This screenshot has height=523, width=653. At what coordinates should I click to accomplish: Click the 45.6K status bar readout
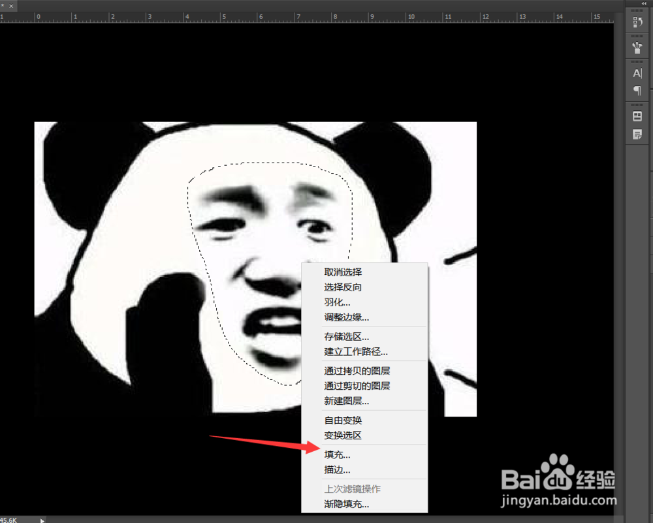pos(8,520)
